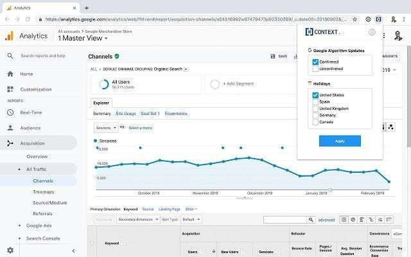Image resolution: width=411 pixels, height=257 pixels.
Task: Click the Context popup settings circle icon
Action: [372, 32]
